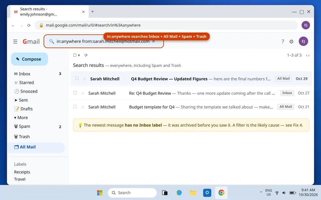This screenshot has height=200, width=321.
Task: Open the ENG US language indicator
Action: (x=269, y=192)
